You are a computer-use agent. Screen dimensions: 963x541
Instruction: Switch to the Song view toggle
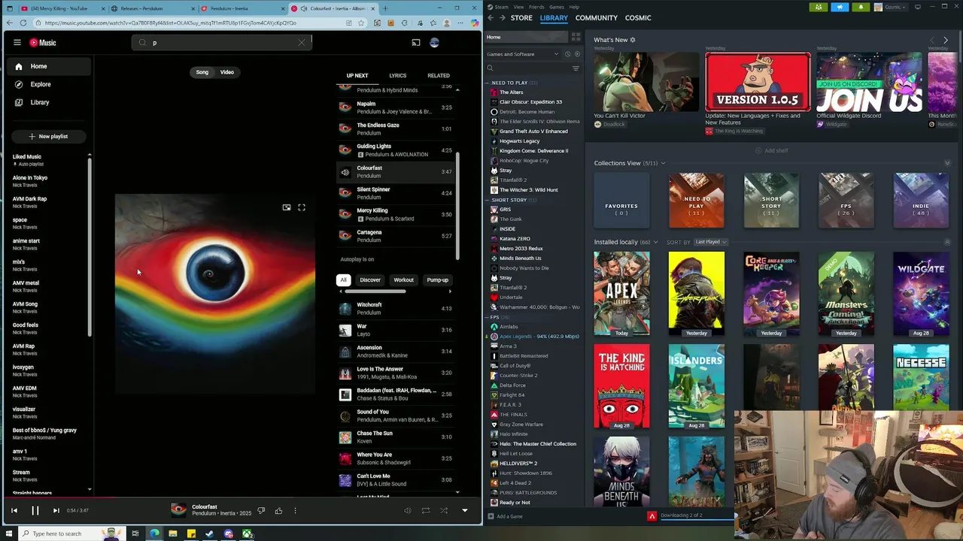(202, 72)
